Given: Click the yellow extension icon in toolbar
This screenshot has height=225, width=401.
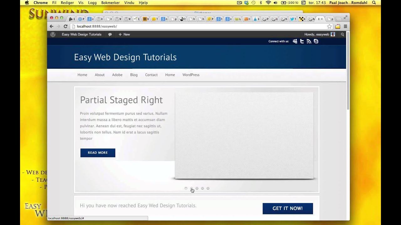Looking at the screenshot, I should (x=338, y=27).
